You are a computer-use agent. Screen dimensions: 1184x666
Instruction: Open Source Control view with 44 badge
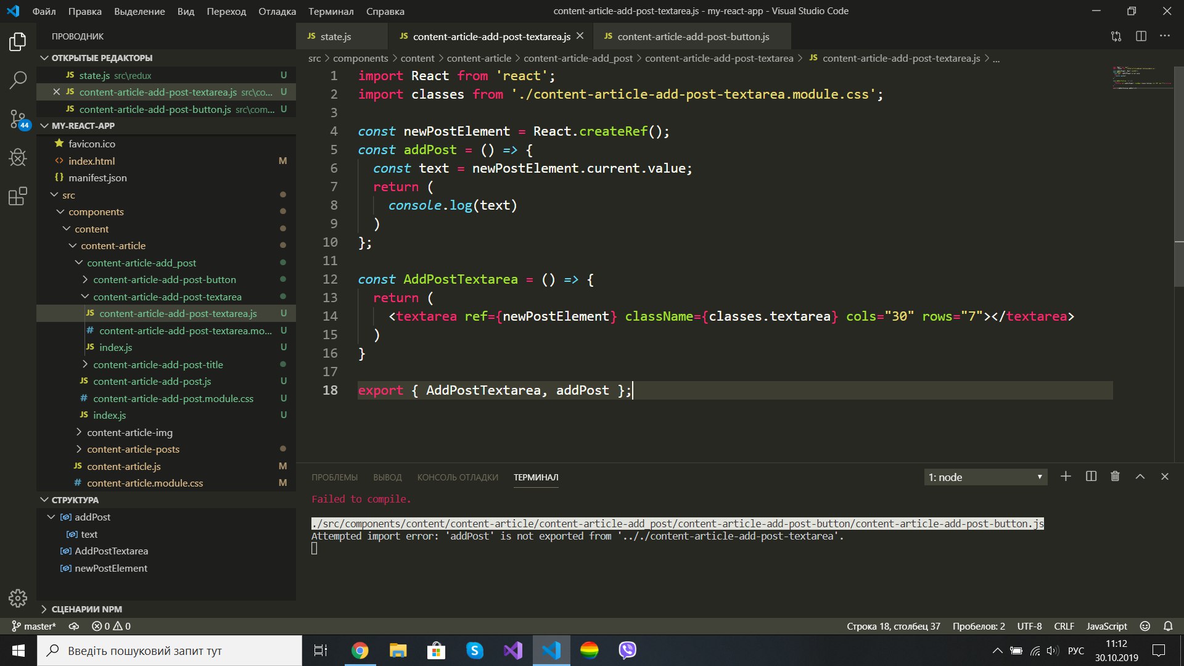(x=18, y=118)
